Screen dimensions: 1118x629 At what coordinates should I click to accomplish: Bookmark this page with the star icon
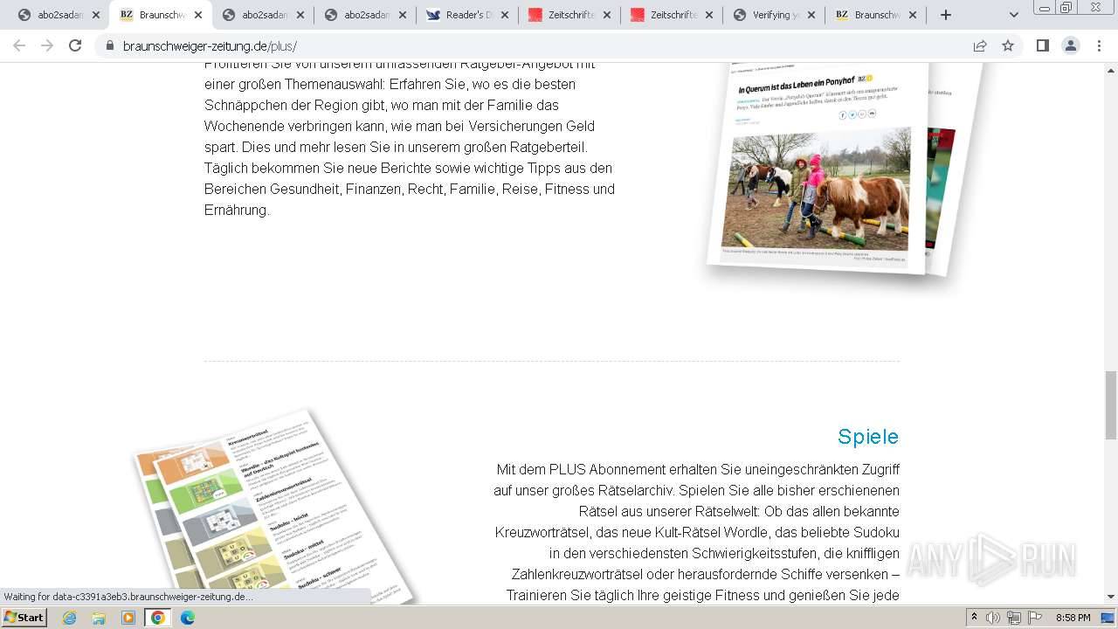pos(1008,45)
